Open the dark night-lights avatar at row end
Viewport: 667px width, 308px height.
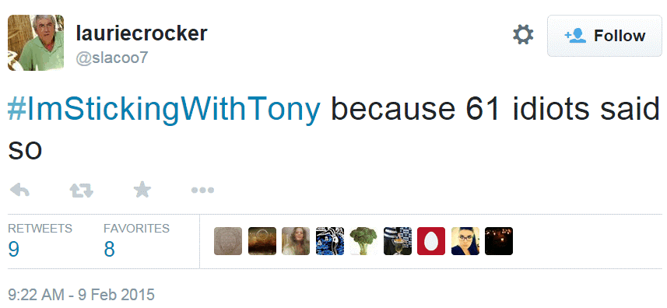[499, 241]
